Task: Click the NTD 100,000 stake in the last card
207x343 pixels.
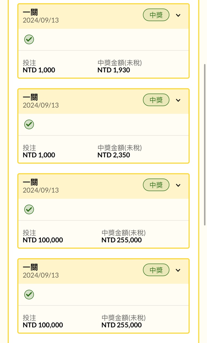Action: pyautogui.click(x=43, y=325)
